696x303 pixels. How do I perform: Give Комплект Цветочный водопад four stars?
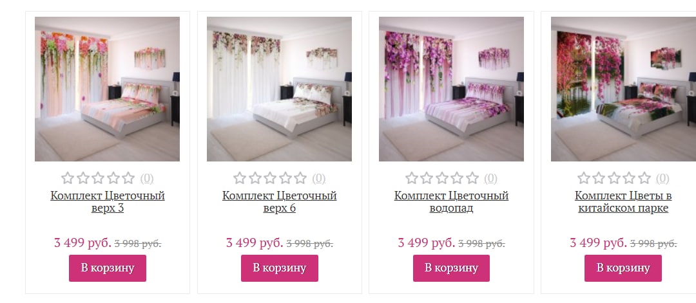click(x=457, y=178)
